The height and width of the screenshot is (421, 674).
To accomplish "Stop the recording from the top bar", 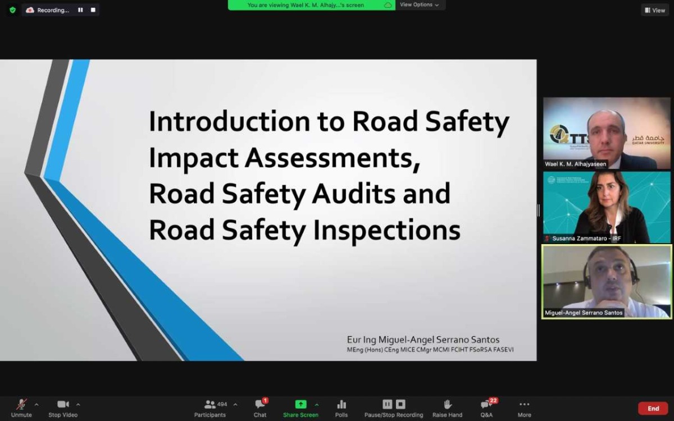I will tap(93, 10).
